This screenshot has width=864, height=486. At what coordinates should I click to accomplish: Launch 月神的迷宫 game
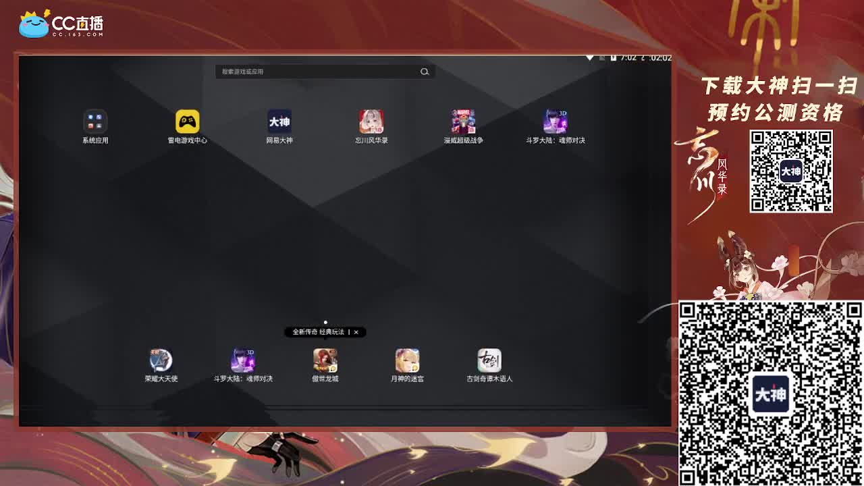point(407,360)
